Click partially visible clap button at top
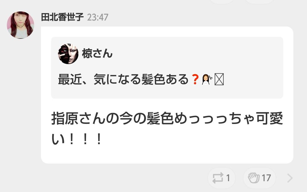 [x=260, y=1]
